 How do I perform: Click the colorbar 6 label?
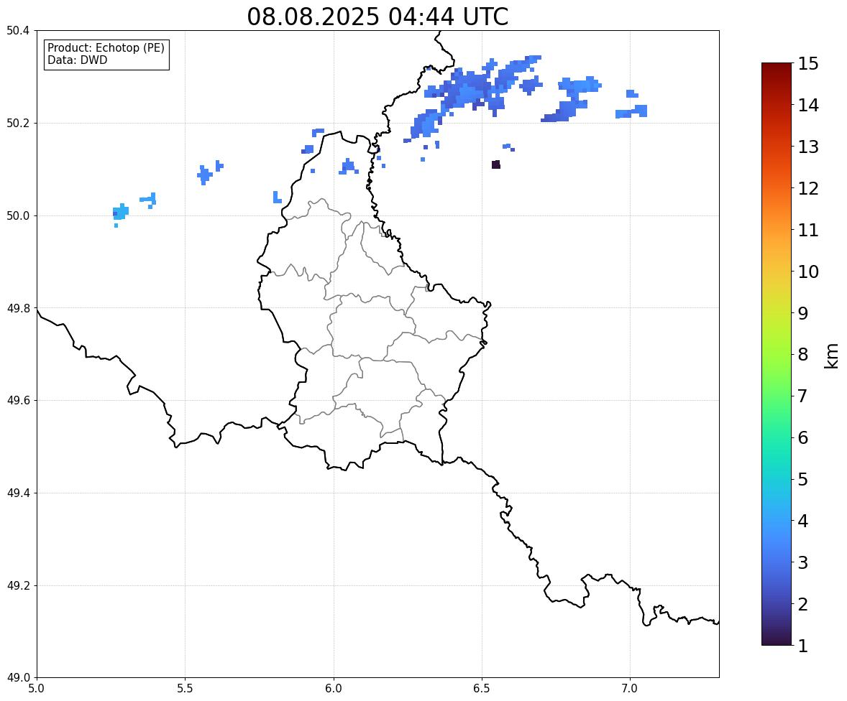[803, 437]
